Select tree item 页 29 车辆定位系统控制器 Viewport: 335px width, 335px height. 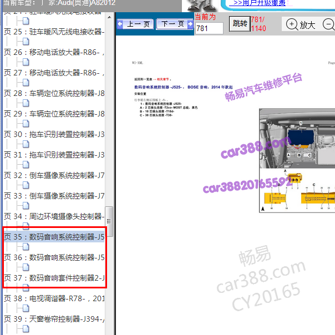tap(54, 114)
